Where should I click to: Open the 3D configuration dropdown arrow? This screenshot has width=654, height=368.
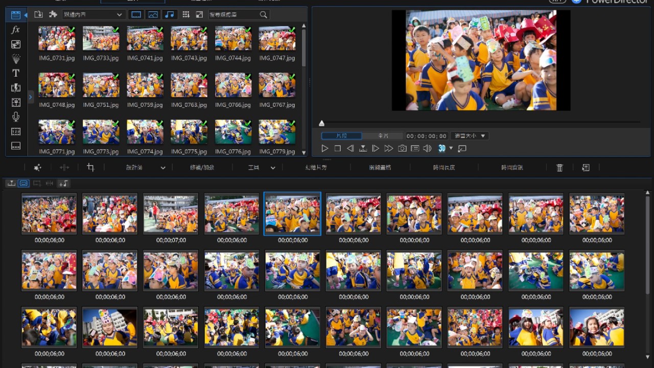pos(451,148)
